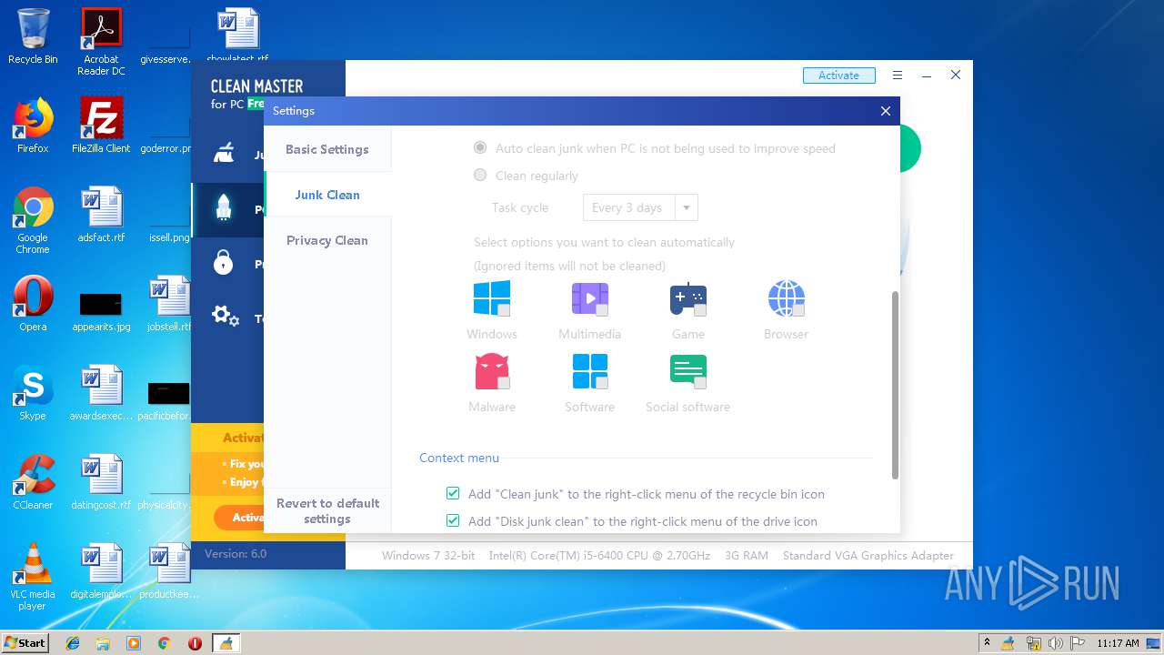
Task: Select the productkee document on desktop
Action: coord(169,571)
